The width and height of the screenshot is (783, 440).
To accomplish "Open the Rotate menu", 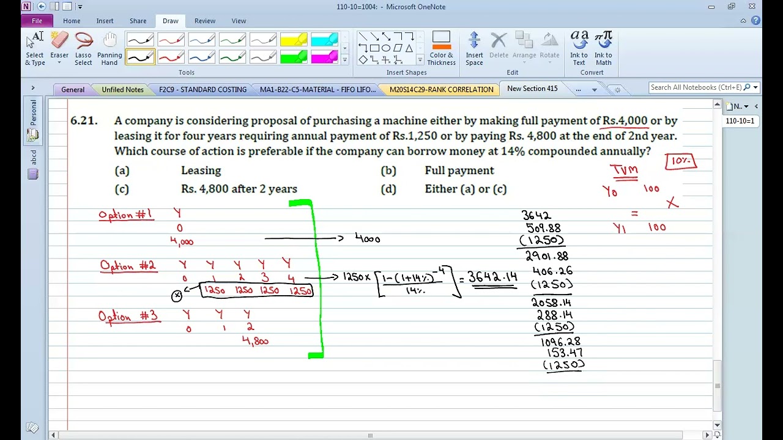I will point(549,48).
